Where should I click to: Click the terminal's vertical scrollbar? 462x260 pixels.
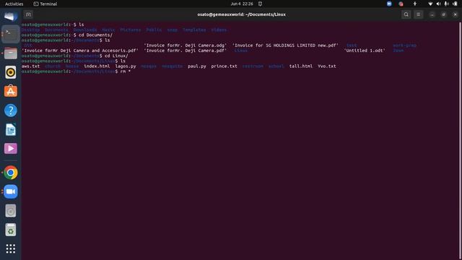point(460,141)
